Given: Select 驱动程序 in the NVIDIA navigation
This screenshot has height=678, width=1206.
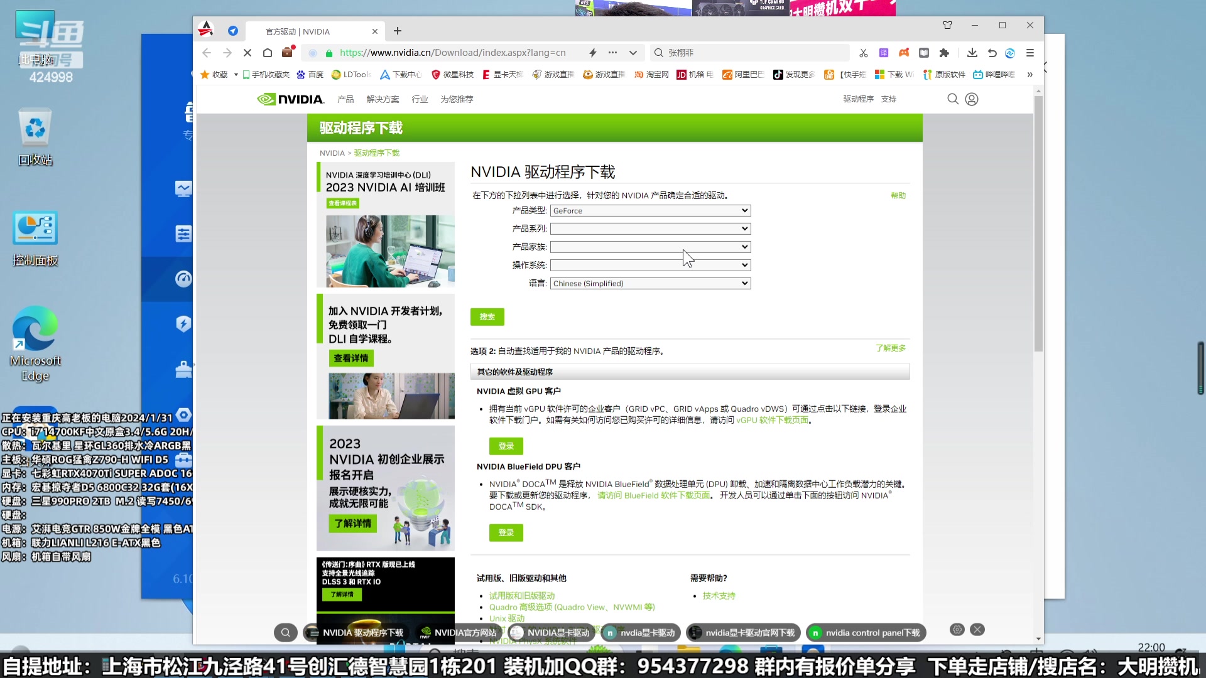Looking at the screenshot, I should pos(857,99).
